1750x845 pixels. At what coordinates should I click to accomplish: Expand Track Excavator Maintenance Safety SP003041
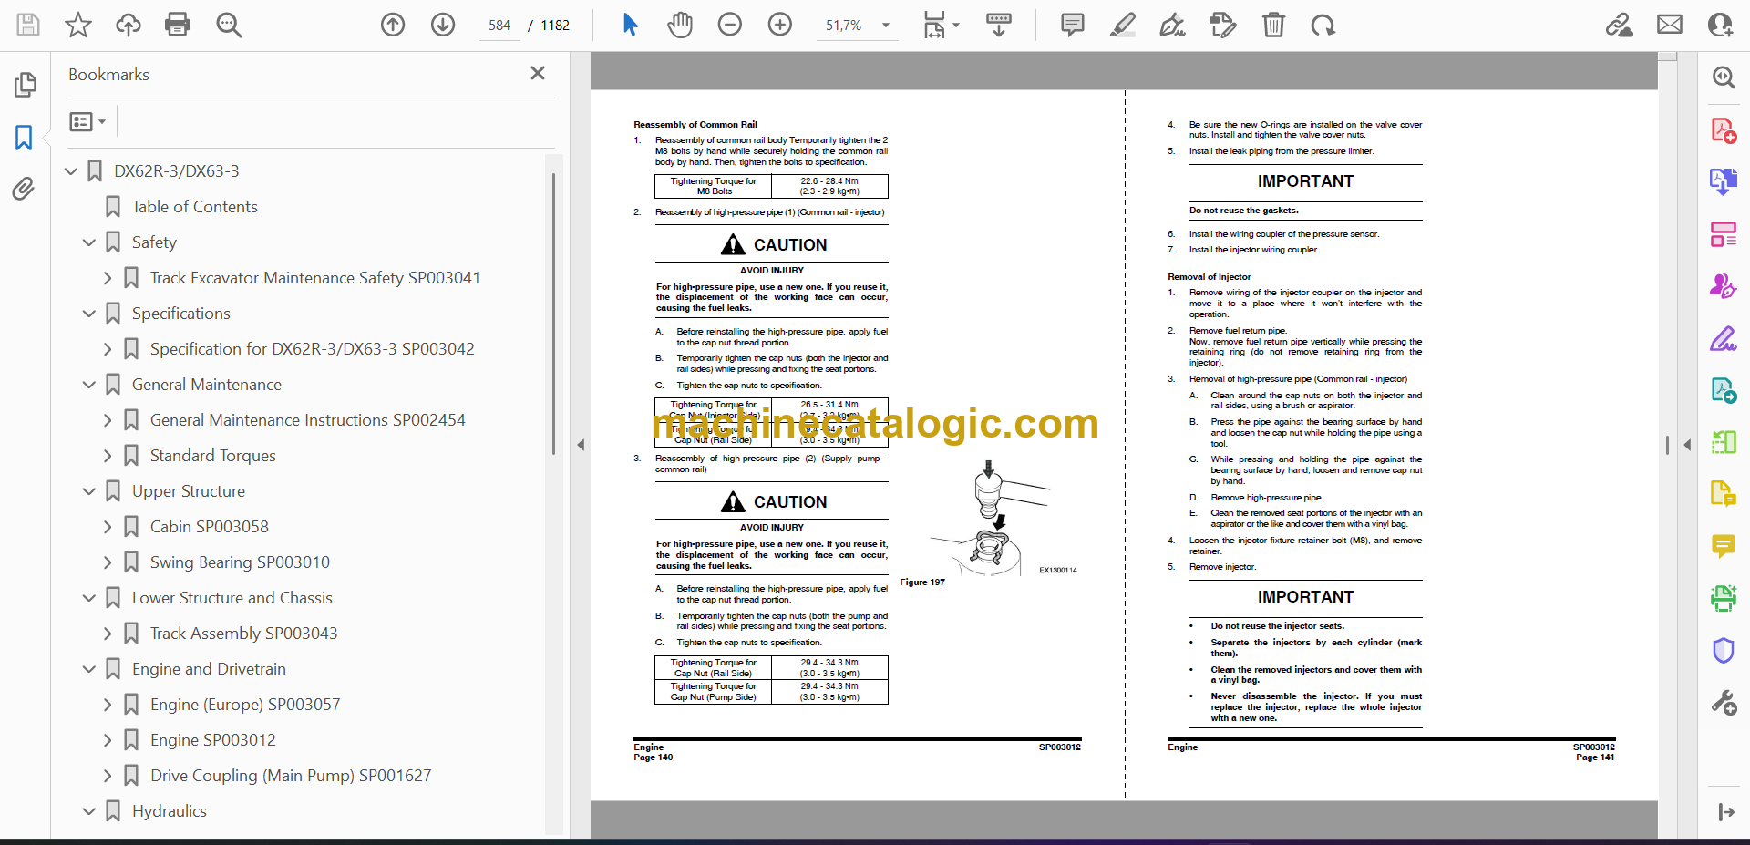click(x=108, y=278)
